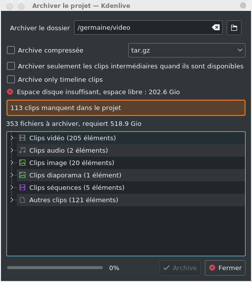This screenshot has height=282, width=252.
Task: Expand the Autres clips tree node
Action: (x=12, y=200)
